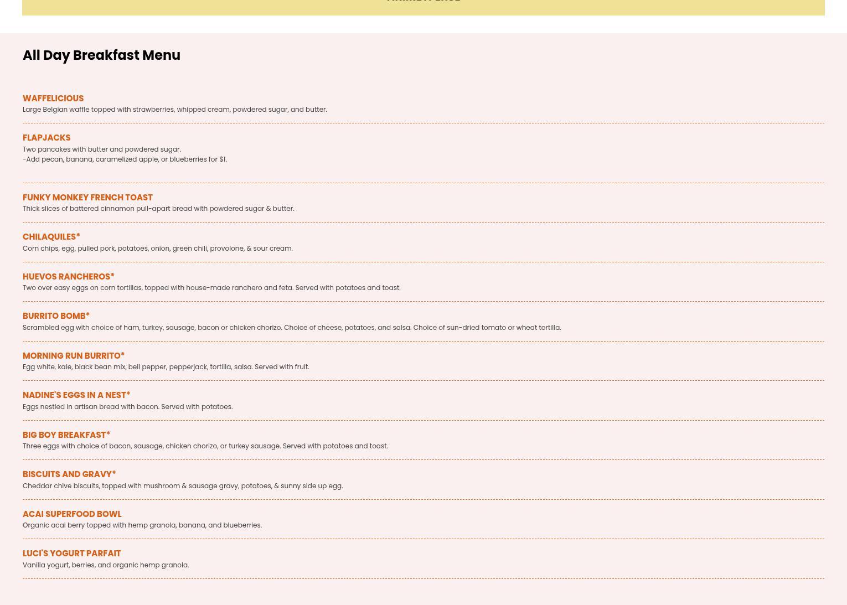This screenshot has width=847, height=605.
Task: Click the scrambled egg burrito description
Action: click(x=291, y=328)
